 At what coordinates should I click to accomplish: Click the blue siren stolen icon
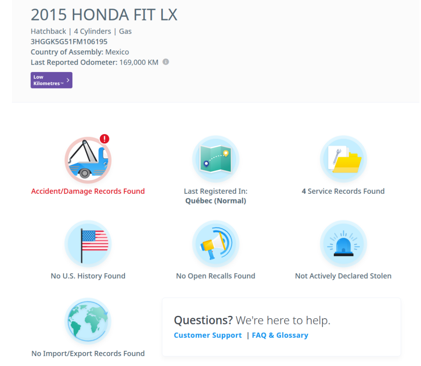(x=343, y=244)
